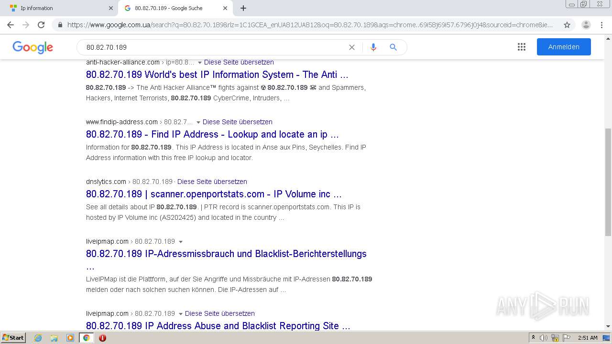This screenshot has height=344, width=612.
Task: Open the red shield taskbar icon
Action: click(x=102, y=338)
